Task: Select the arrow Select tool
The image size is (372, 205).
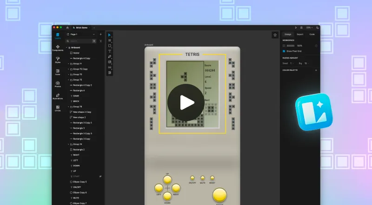Action: click(x=109, y=35)
